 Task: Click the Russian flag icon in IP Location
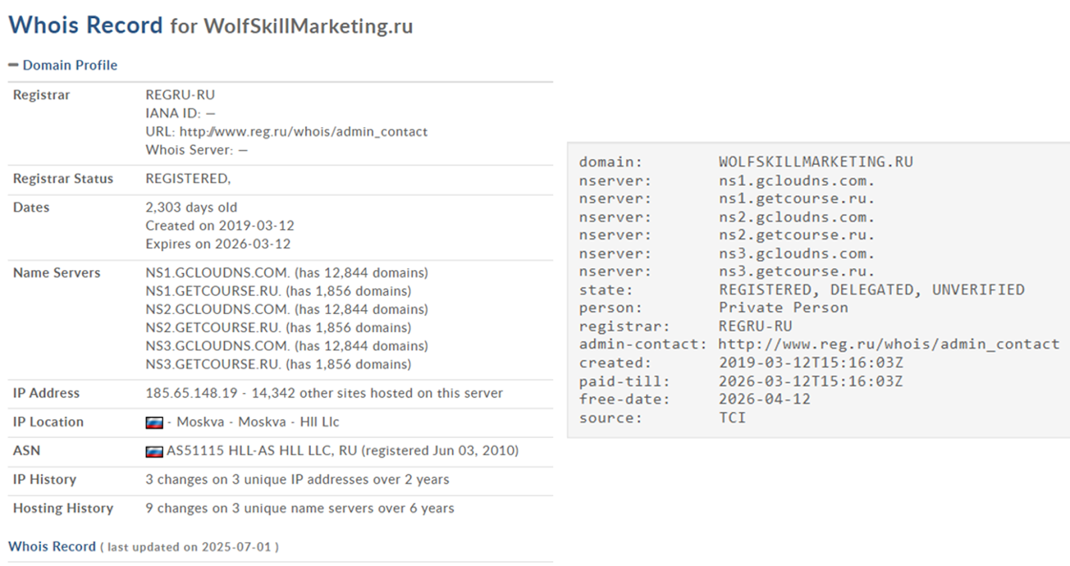(154, 422)
